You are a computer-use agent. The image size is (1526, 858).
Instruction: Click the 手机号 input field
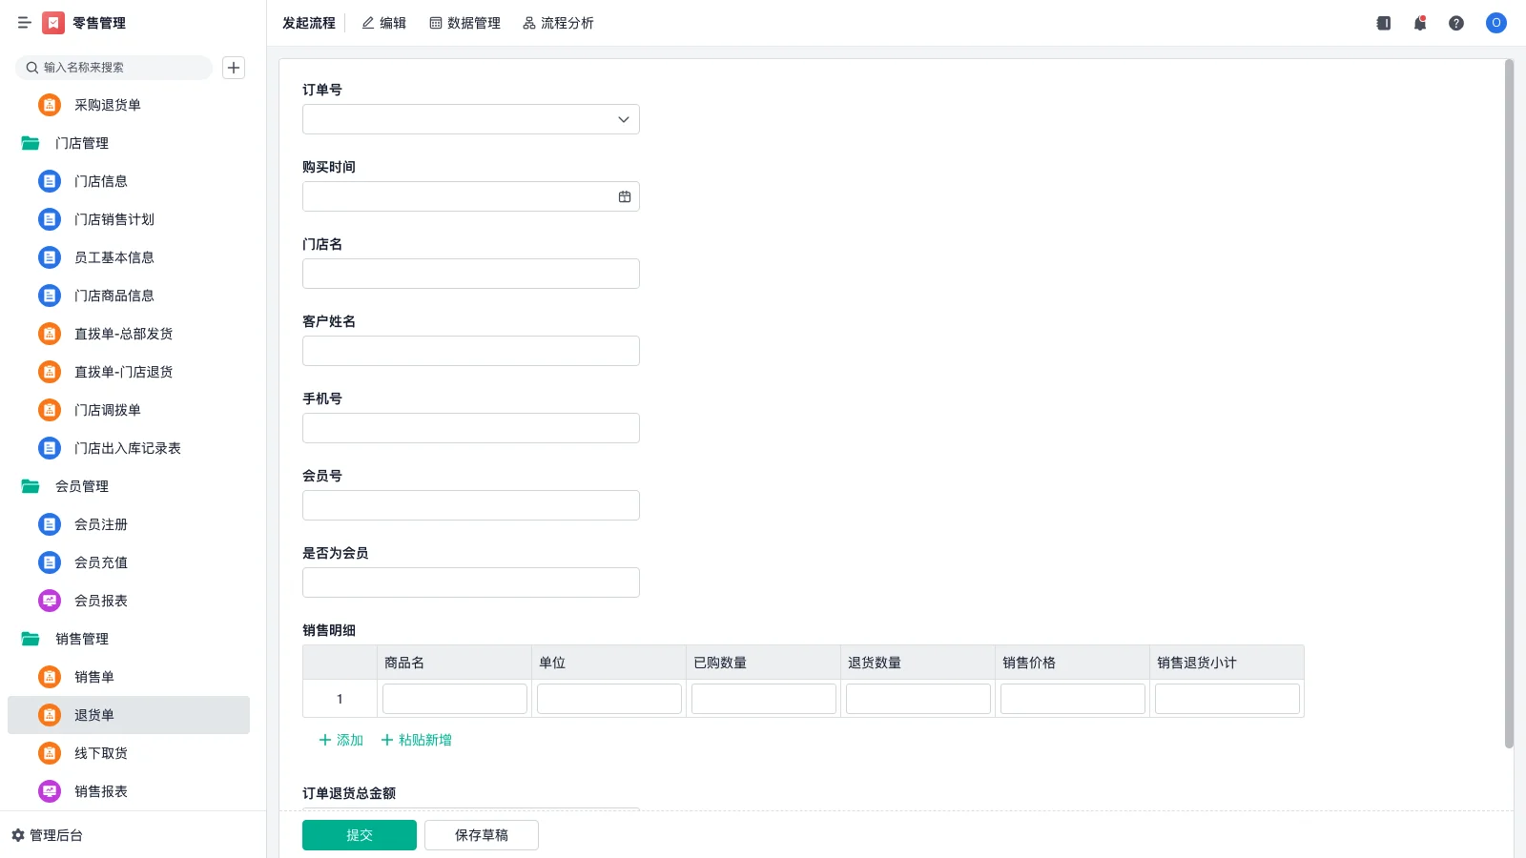pos(470,427)
